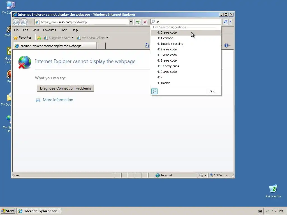Open Web Slice Gallery dropdown
This screenshot has width=287, height=215.
(92, 38)
